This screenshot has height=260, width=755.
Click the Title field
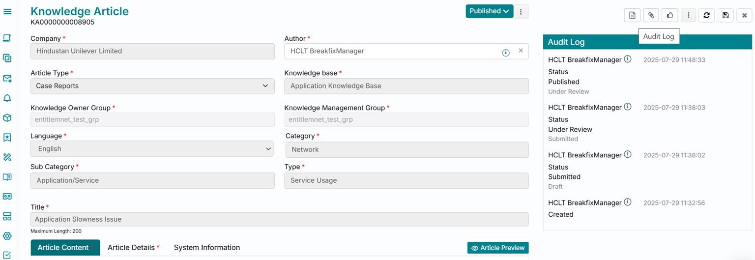279,219
